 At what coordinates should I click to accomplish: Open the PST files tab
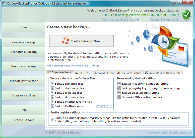point(83,73)
